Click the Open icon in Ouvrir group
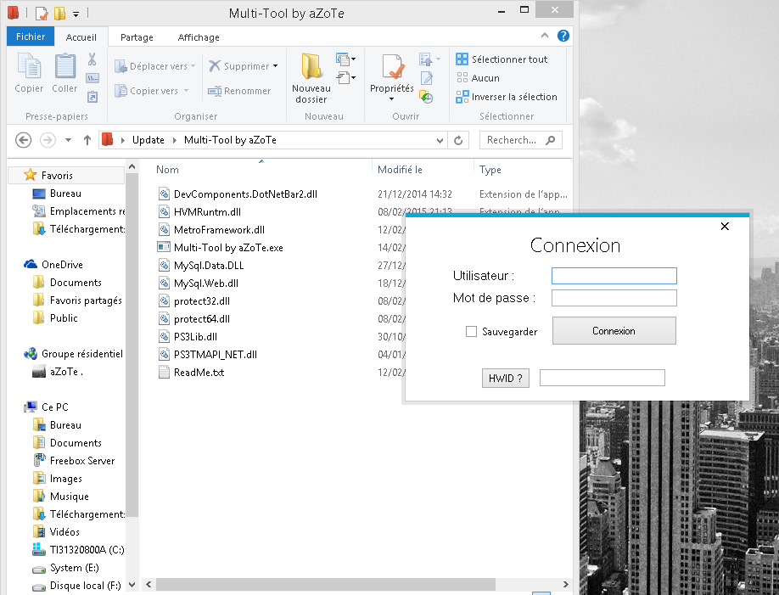 tap(426, 59)
